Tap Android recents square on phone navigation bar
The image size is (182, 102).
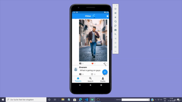[x=101, y=85]
